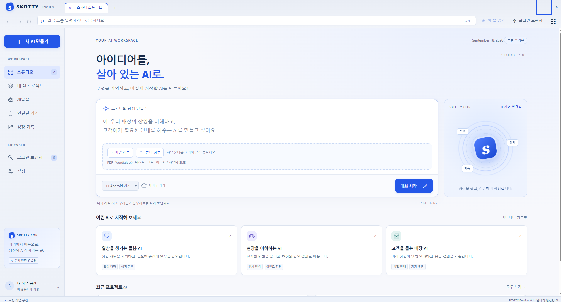Click the Skotty logo in title bar
Screen dimensions: 561x302
click(x=10, y=7)
